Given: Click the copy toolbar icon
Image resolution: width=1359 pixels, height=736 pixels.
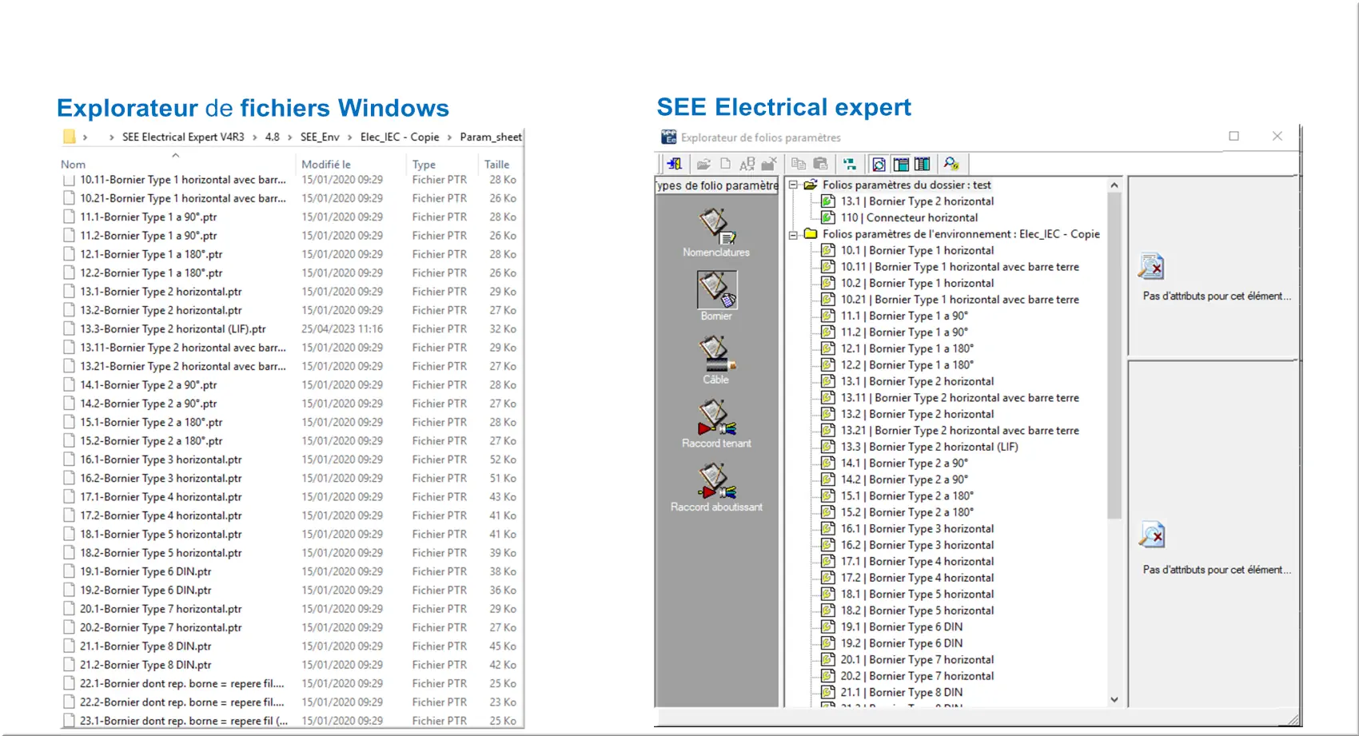Looking at the screenshot, I should point(798,164).
